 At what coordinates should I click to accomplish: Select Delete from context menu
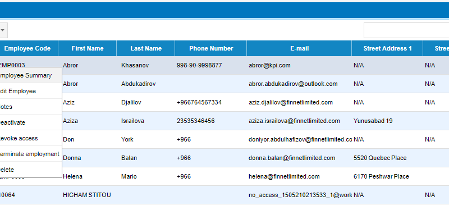(x=30, y=170)
